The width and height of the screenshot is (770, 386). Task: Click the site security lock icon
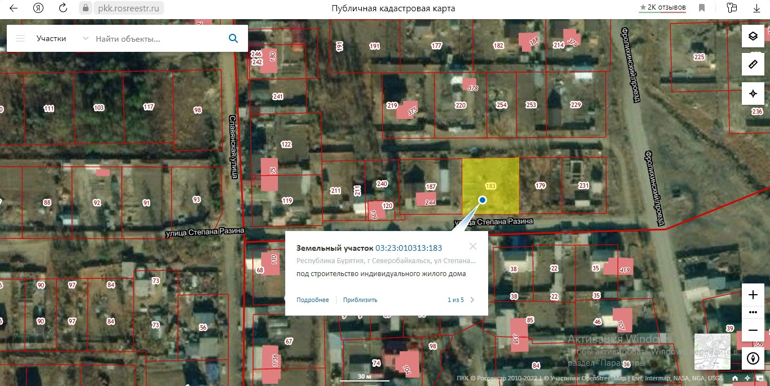pyautogui.click(x=86, y=8)
